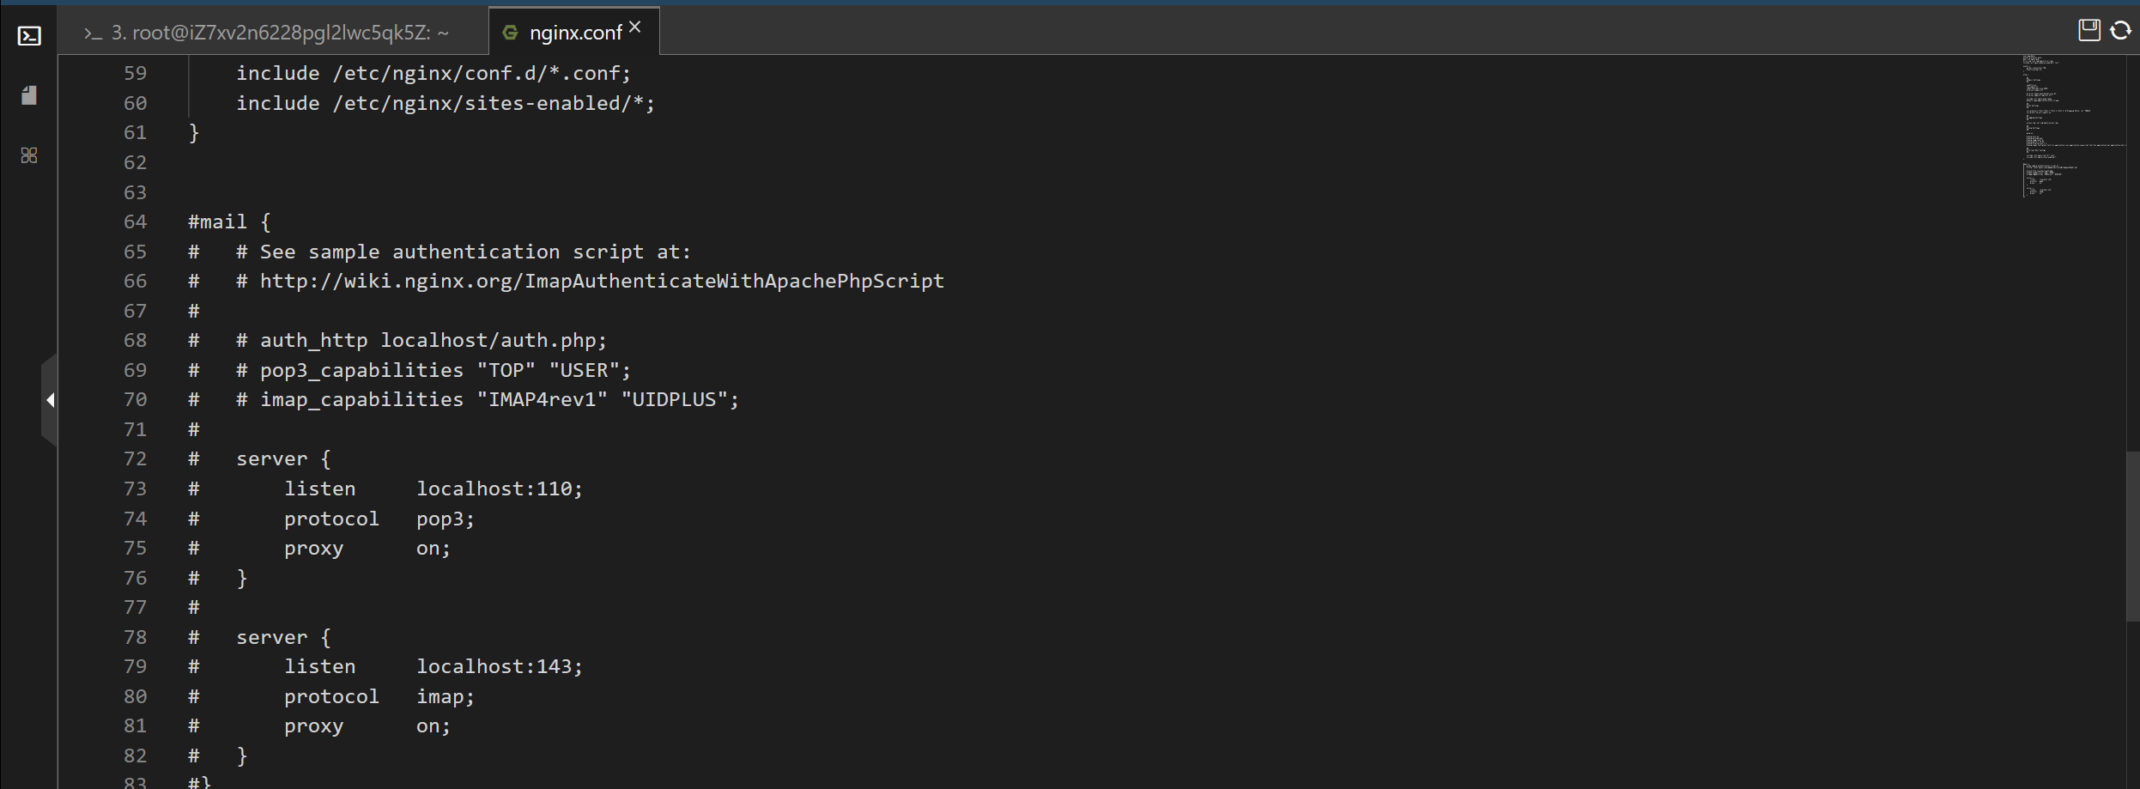The image size is (2140, 789).
Task: Collapse the sidebar with the left arrow handle
Action: [x=50, y=400]
